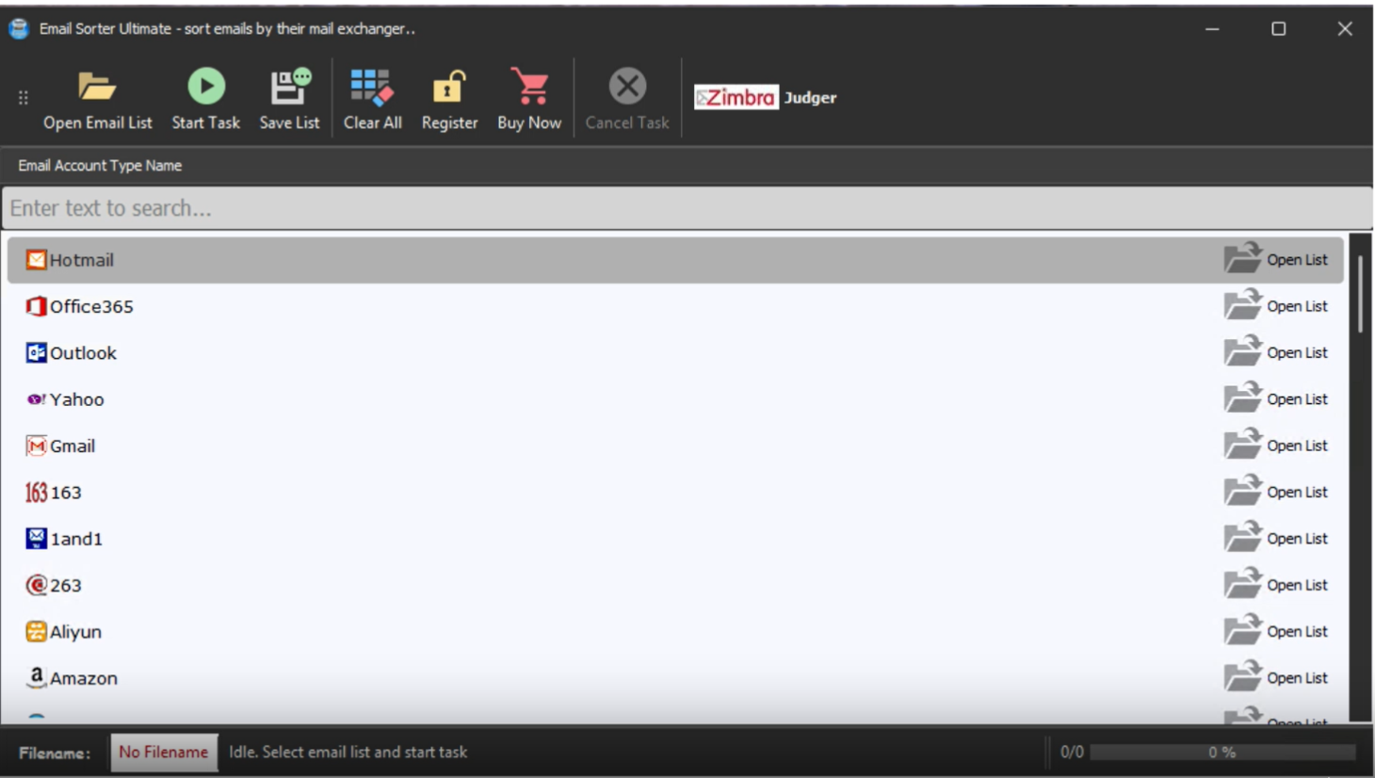Select the Yahoo row
This screenshot has width=1375, height=778.
click(x=675, y=399)
